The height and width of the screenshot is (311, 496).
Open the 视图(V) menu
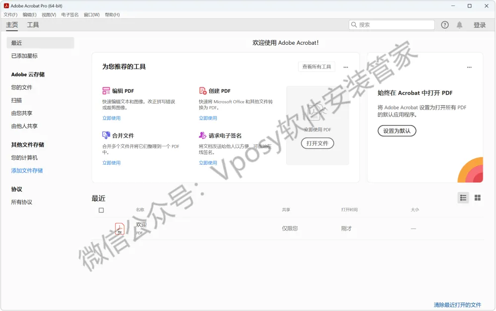[x=49, y=14]
